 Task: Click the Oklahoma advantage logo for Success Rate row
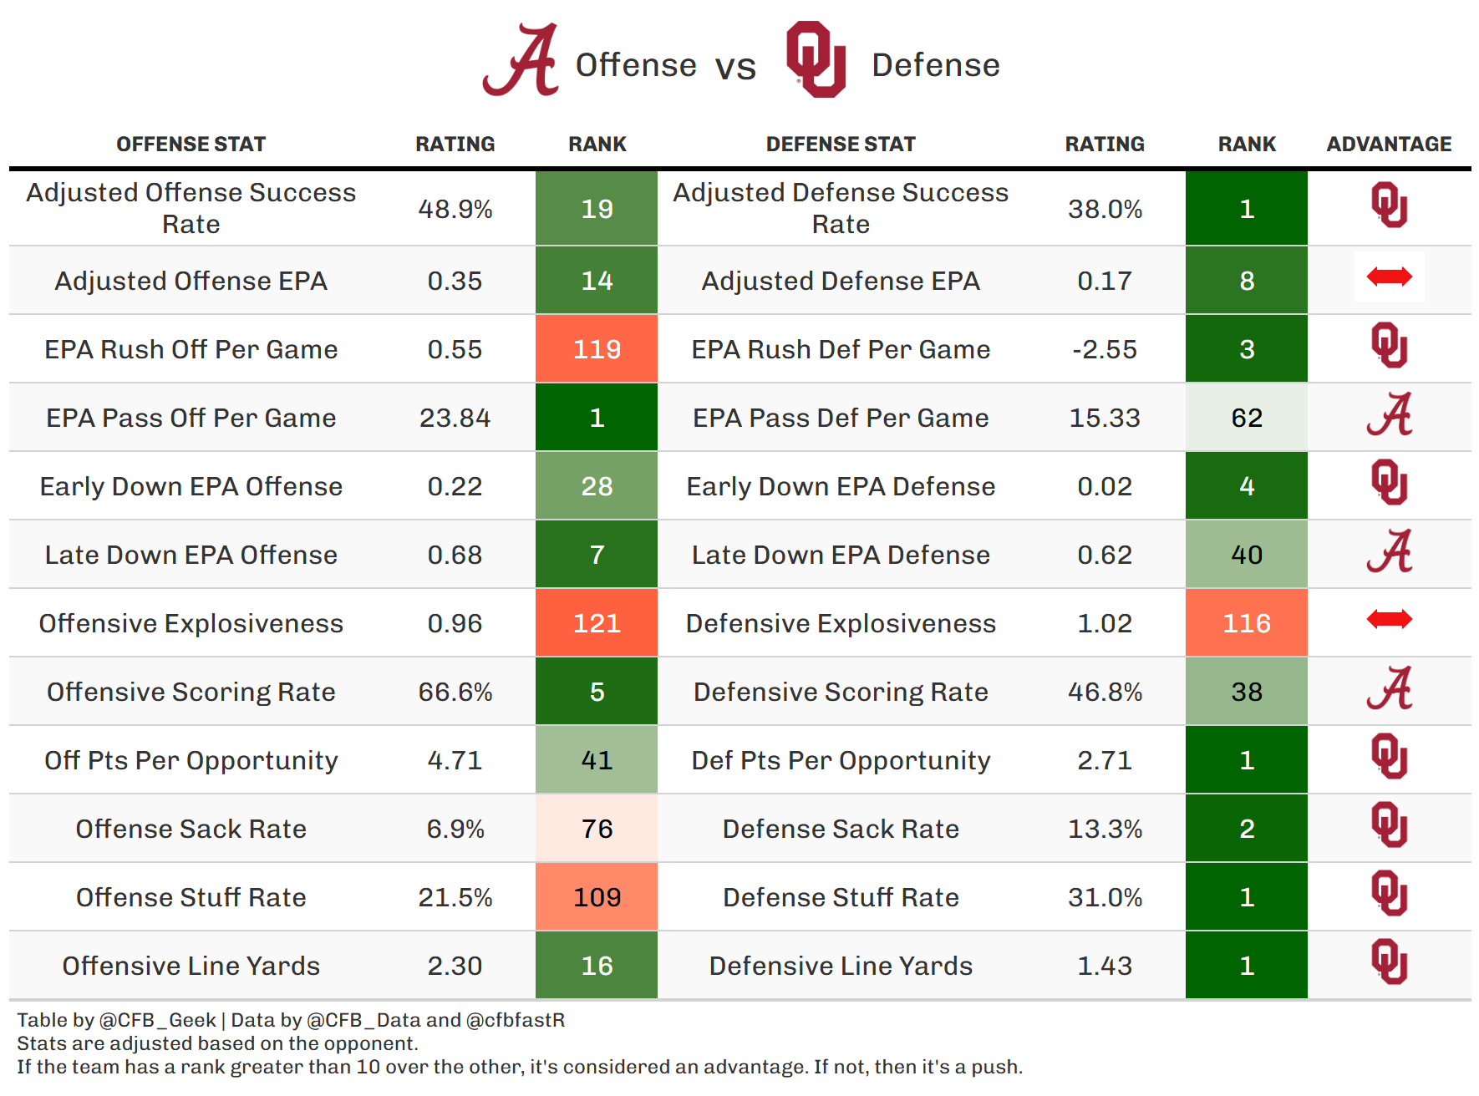click(x=1389, y=205)
